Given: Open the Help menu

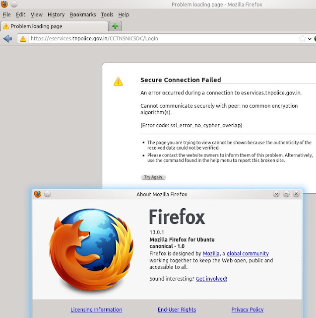Looking at the screenshot, I should click(x=124, y=14).
